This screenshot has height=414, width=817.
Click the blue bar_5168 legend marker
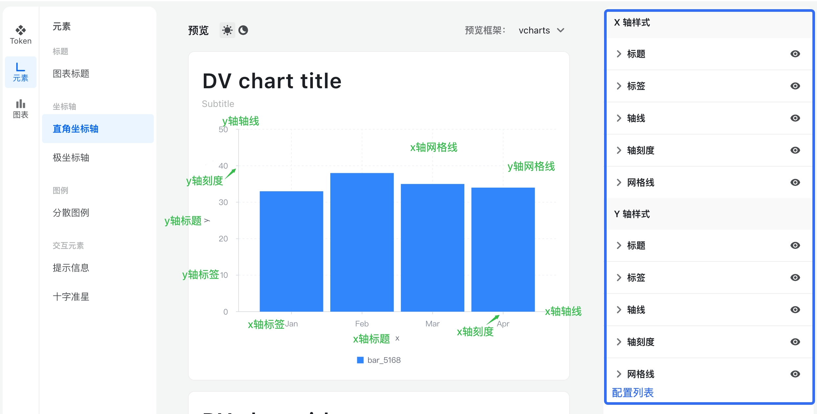click(x=360, y=360)
